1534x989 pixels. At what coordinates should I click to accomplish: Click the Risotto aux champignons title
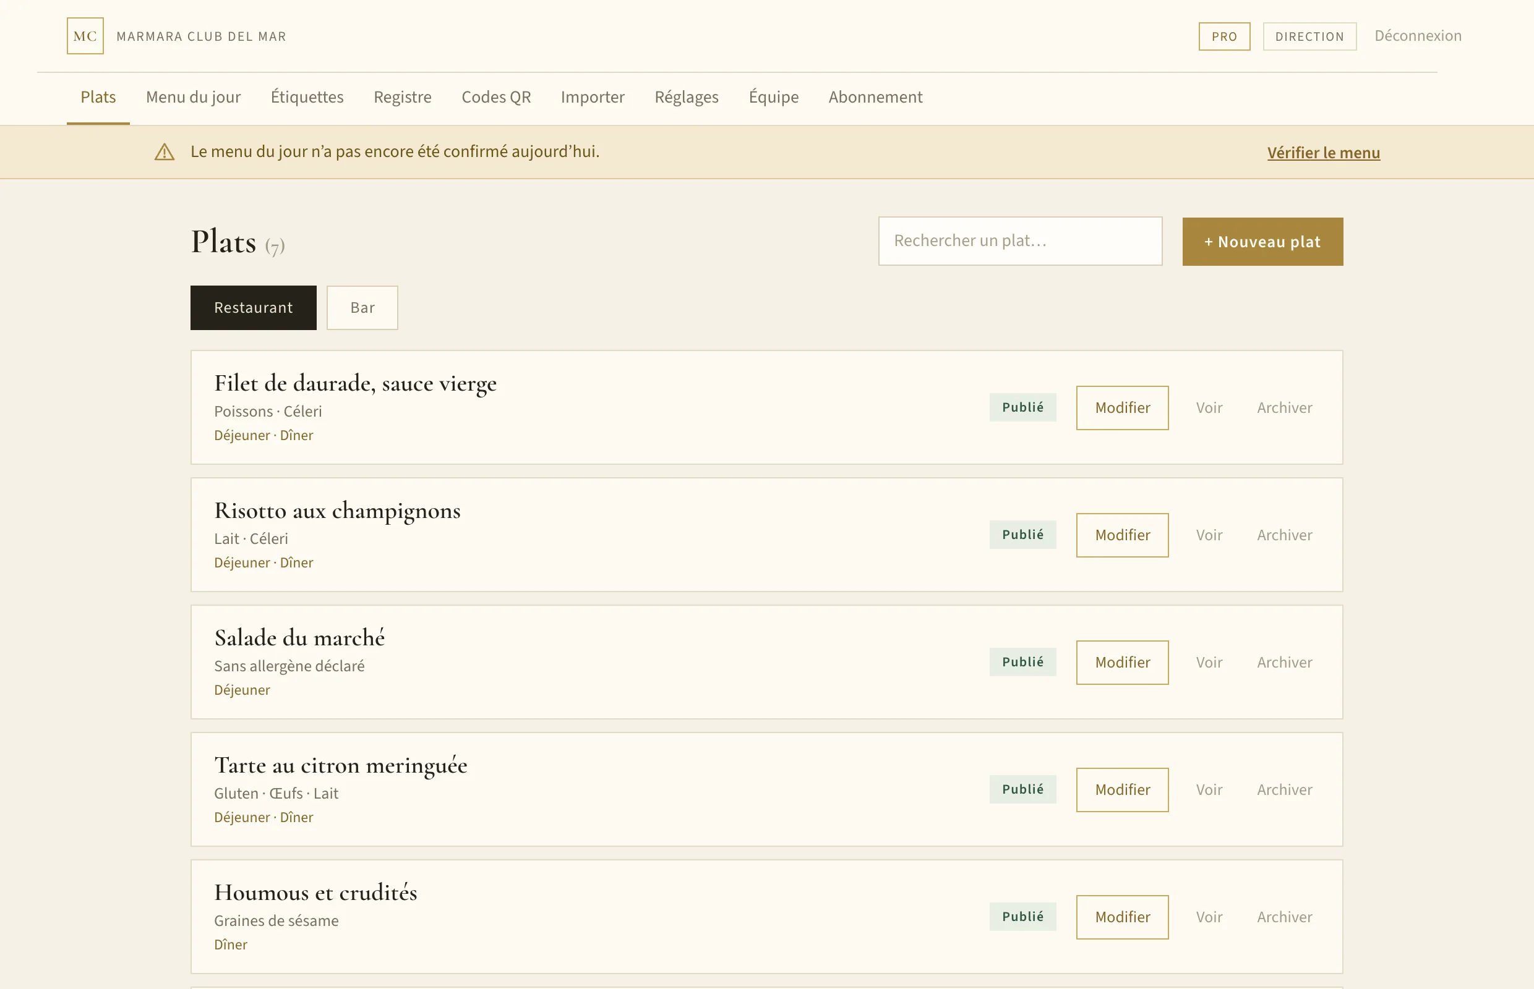337,511
